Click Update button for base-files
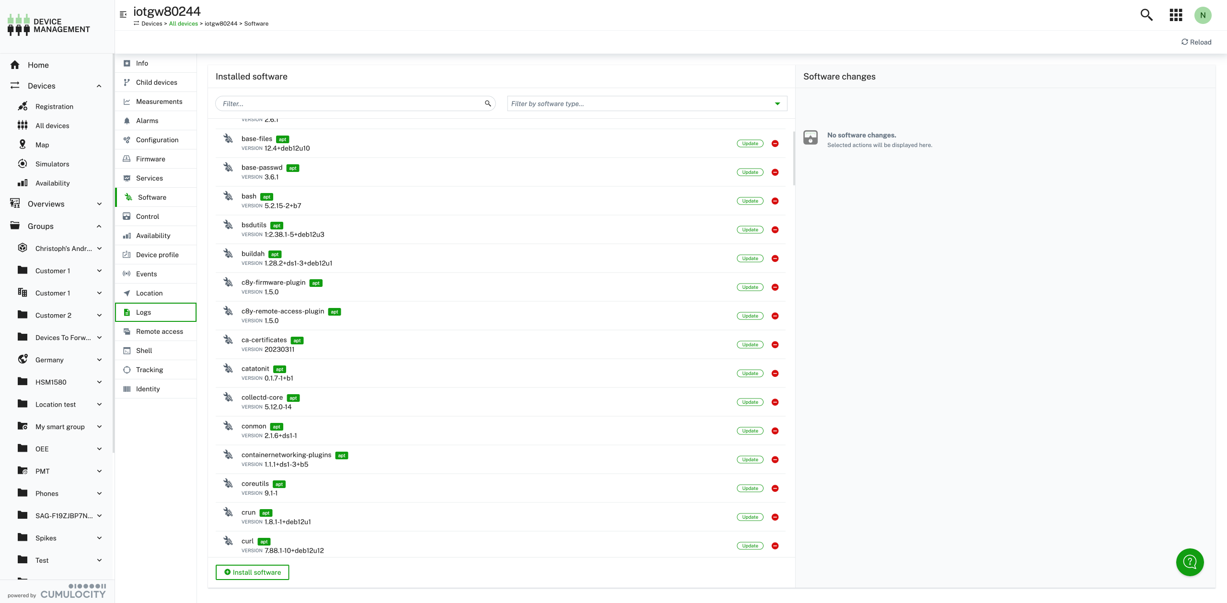Image resolution: width=1227 pixels, height=603 pixels. tap(750, 144)
